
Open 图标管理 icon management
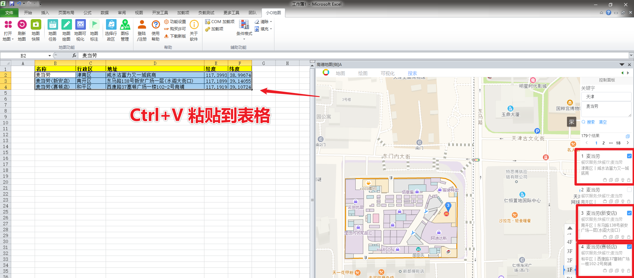[x=125, y=30]
